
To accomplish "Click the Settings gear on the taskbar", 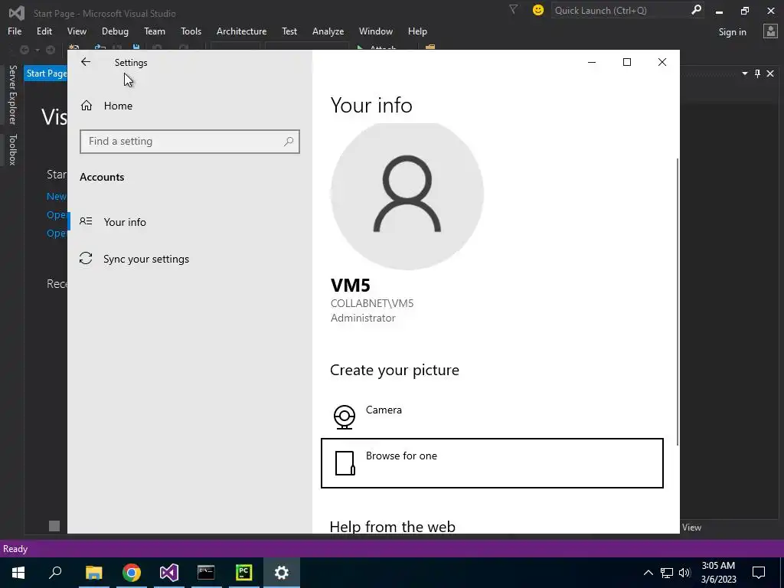I will click(x=282, y=573).
